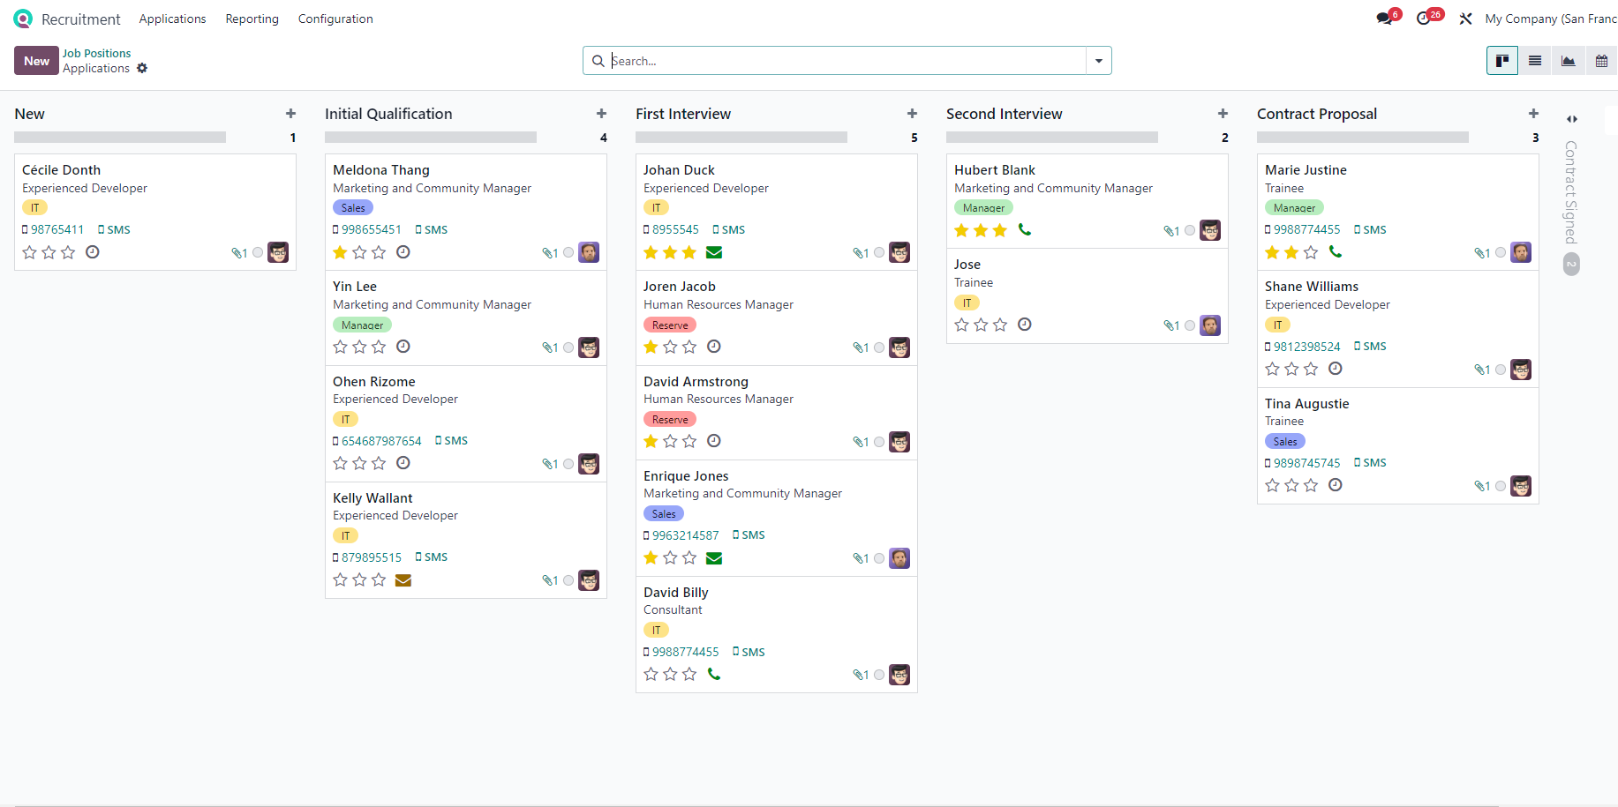The width and height of the screenshot is (1618, 807).
Task: Switch to list view
Action: click(x=1535, y=61)
